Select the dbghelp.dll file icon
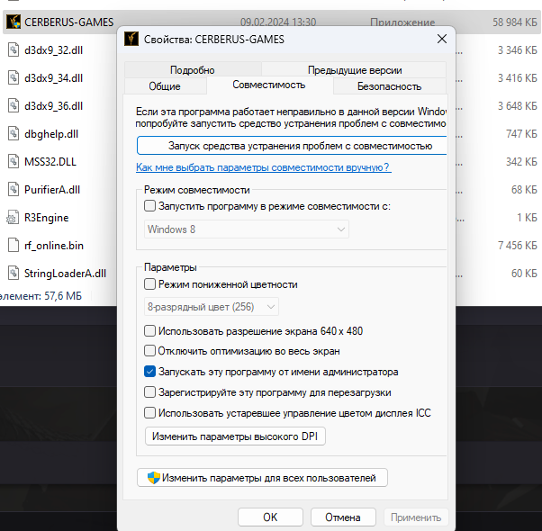 (14, 133)
